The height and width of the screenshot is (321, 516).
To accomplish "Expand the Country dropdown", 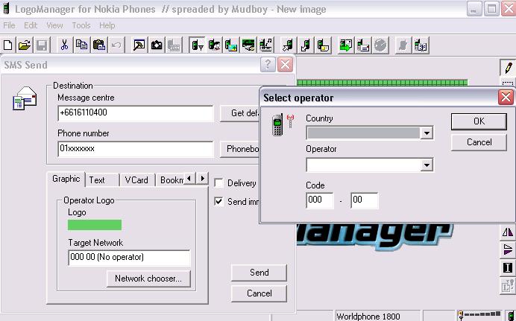I will coord(427,133).
